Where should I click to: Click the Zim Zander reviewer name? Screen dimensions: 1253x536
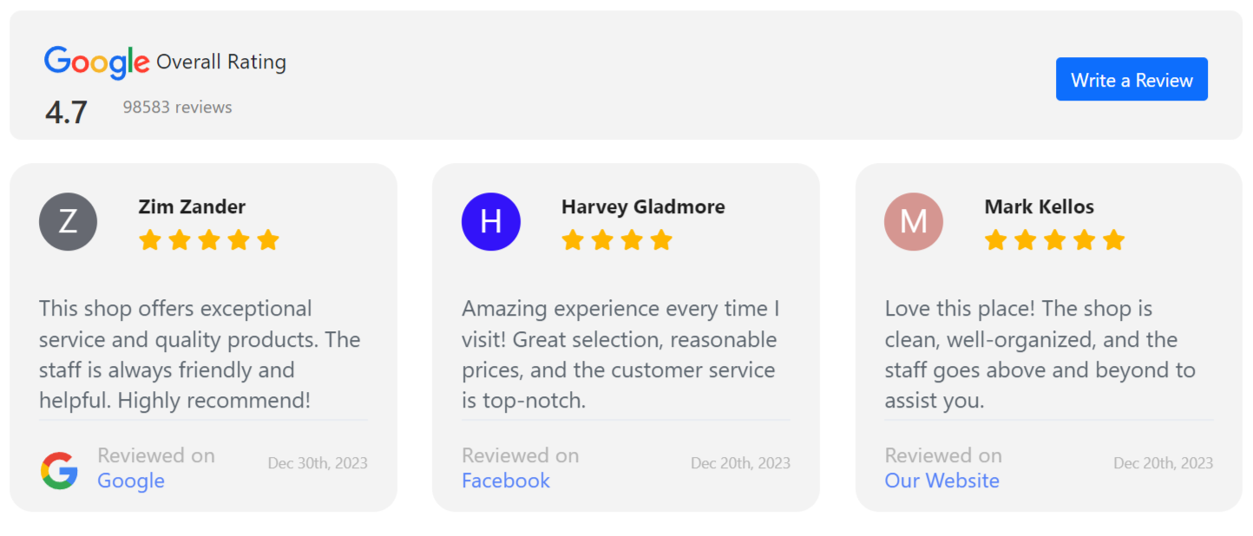(192, 206)
